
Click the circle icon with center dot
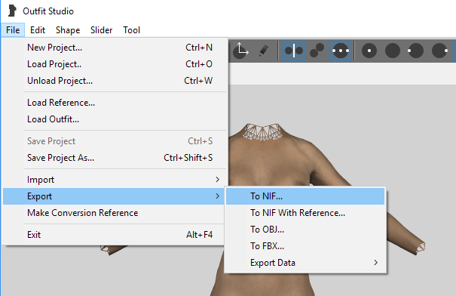[369, 51]
